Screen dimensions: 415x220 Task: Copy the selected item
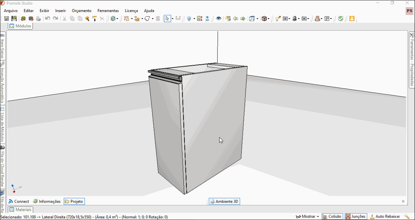click(x=72, y=19)
